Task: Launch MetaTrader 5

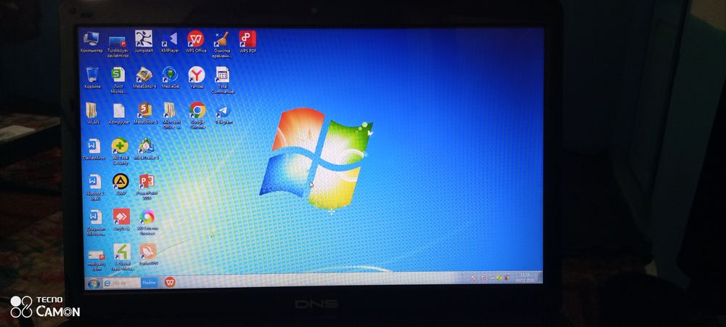Action: 147,149
